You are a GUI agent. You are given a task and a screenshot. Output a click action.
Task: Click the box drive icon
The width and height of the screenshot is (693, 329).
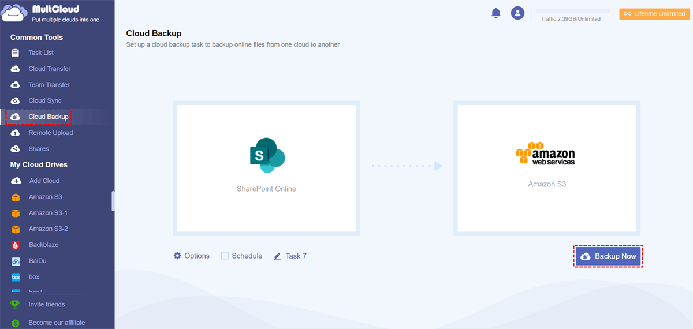(x=16, y=277)
